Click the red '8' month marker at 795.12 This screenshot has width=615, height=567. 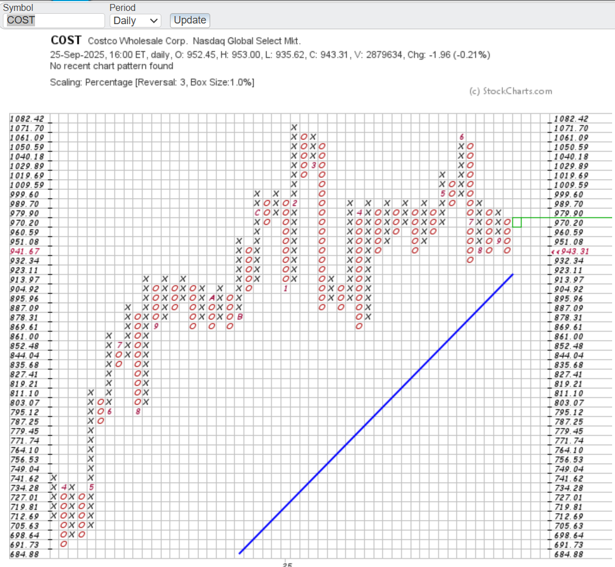click(138, 411)
